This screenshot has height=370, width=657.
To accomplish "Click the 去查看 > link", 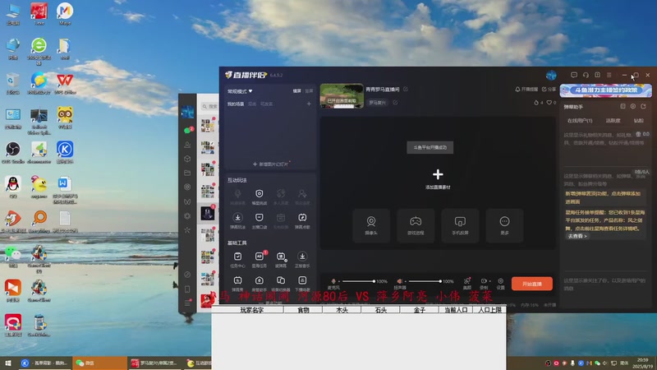I will (577, 236).
